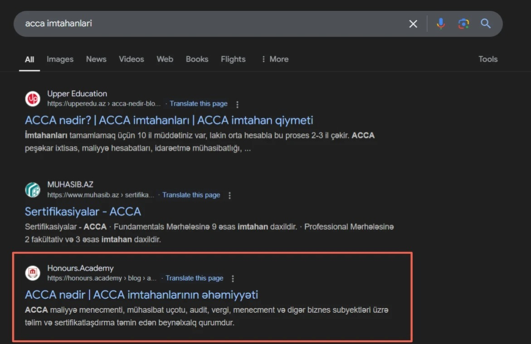The image size is (531, 344).
Task: Click the MUHASIB.AZ site favicon
Action: point(33,189)
